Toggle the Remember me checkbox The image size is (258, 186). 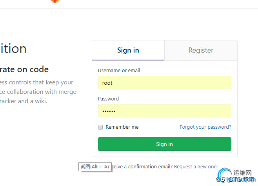[x=100, y=127]
